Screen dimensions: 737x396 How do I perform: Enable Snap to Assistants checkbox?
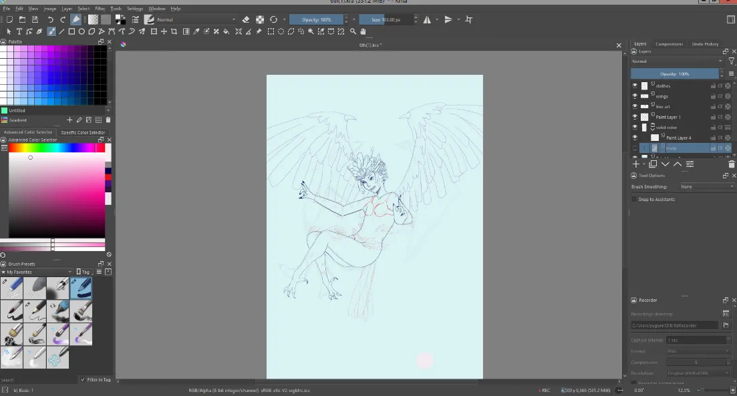pos(634,199)
